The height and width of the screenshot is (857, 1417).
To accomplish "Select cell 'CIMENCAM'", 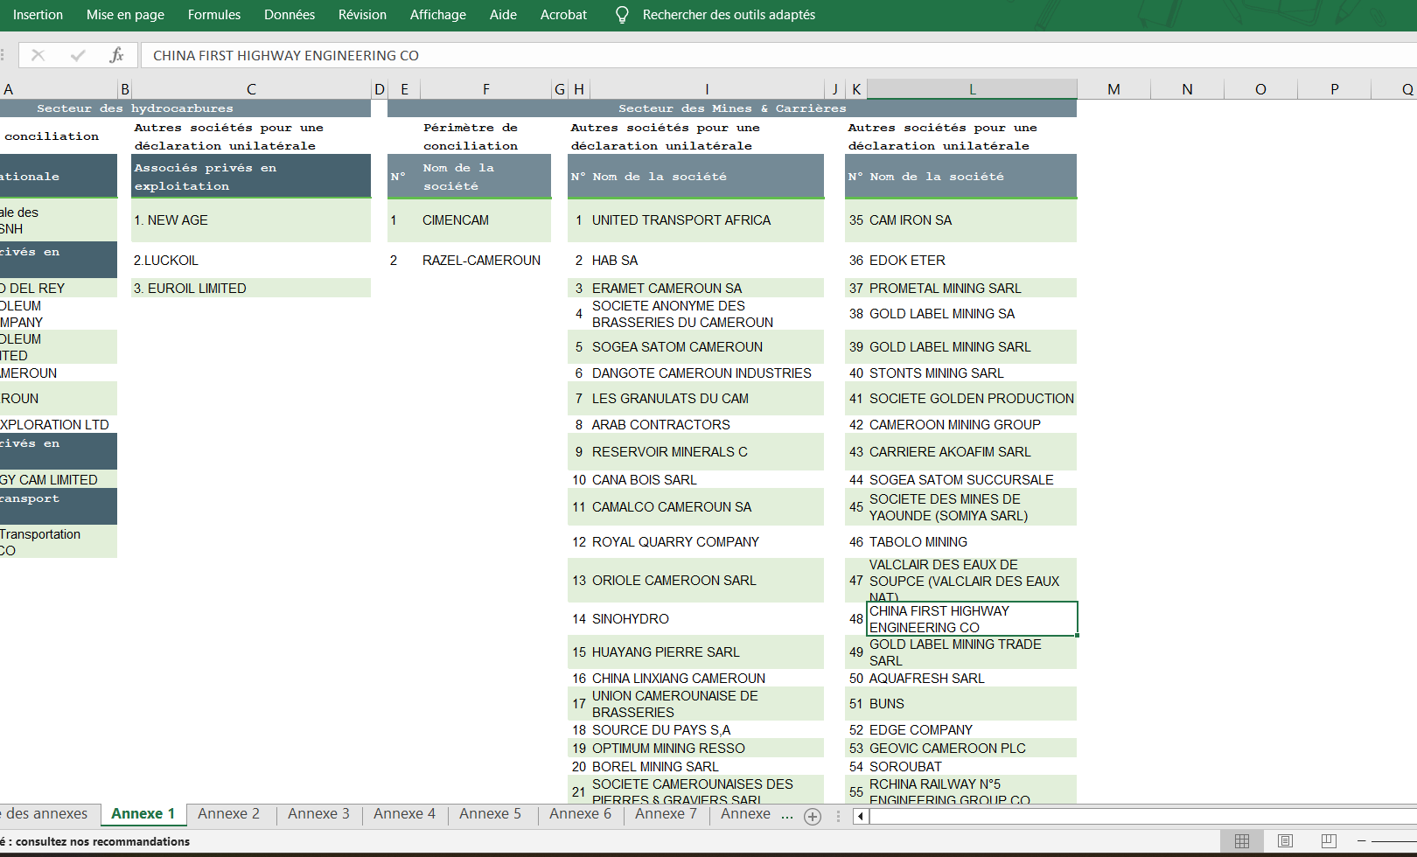I will [x=485, y=220].
